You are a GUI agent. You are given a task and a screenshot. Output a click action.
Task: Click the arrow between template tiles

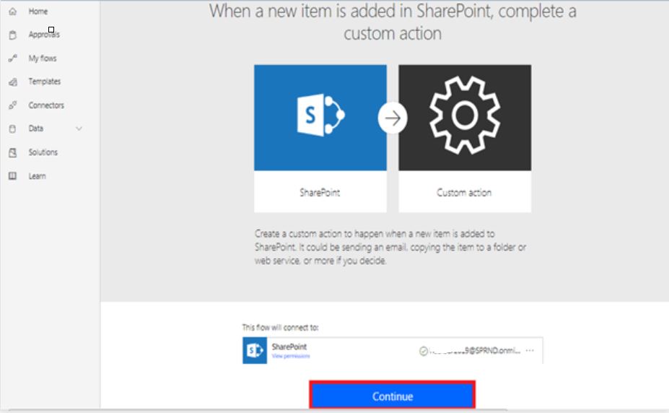pos(393,118)
